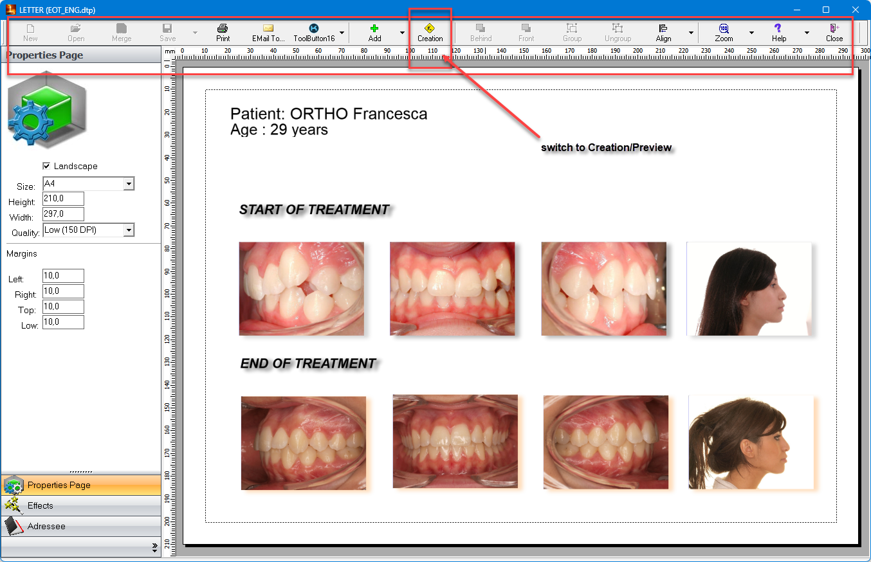Click the EMail To envelope icon

coord(268,29)
